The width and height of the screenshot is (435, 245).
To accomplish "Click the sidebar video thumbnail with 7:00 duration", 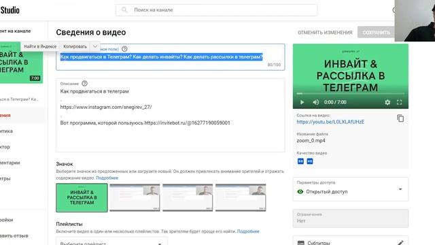I will 21,63.
